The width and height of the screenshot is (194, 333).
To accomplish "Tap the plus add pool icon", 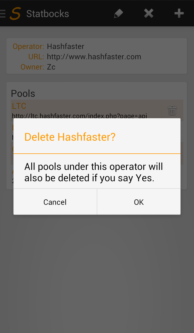I will [x=179, y=13].
